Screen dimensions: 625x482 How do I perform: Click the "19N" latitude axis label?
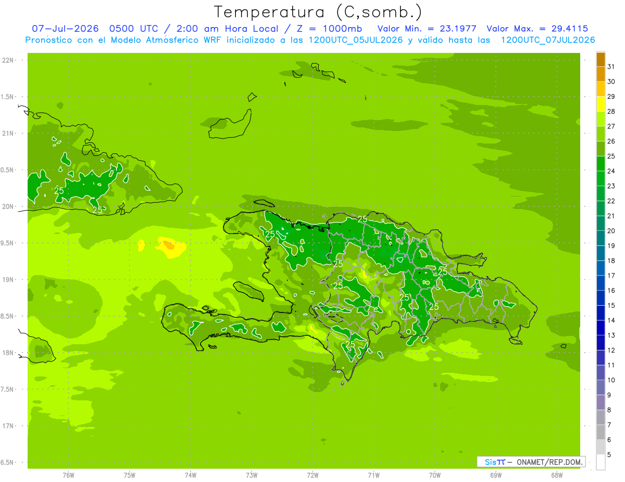click(x=7, y=280)
